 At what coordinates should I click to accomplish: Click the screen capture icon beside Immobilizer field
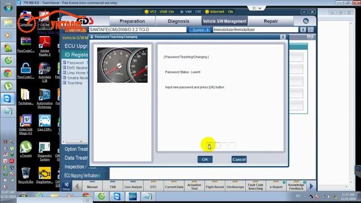[303, 30]
